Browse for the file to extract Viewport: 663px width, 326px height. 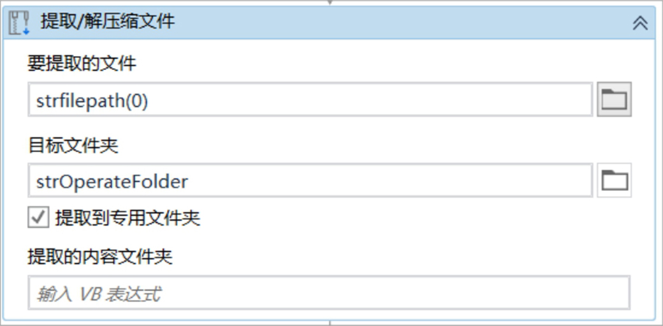[x=614, y=99]
